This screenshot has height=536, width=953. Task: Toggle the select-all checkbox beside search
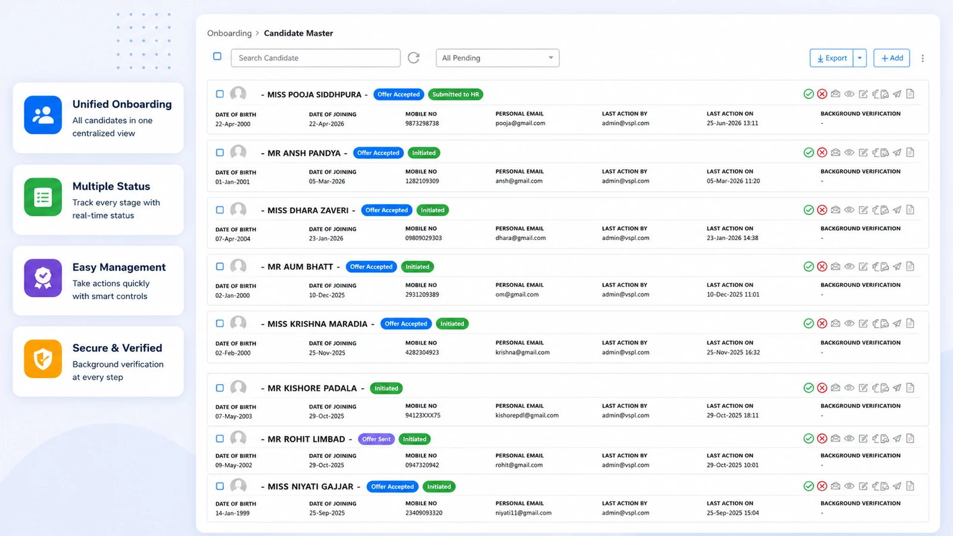coord(217,57)
